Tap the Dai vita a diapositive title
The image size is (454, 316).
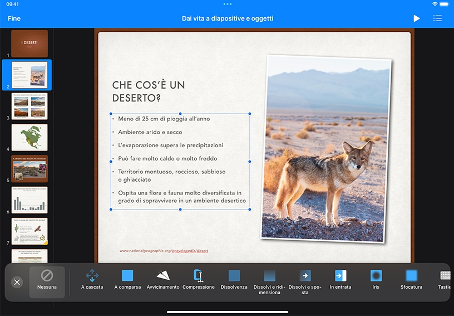(x=228, y=18)
